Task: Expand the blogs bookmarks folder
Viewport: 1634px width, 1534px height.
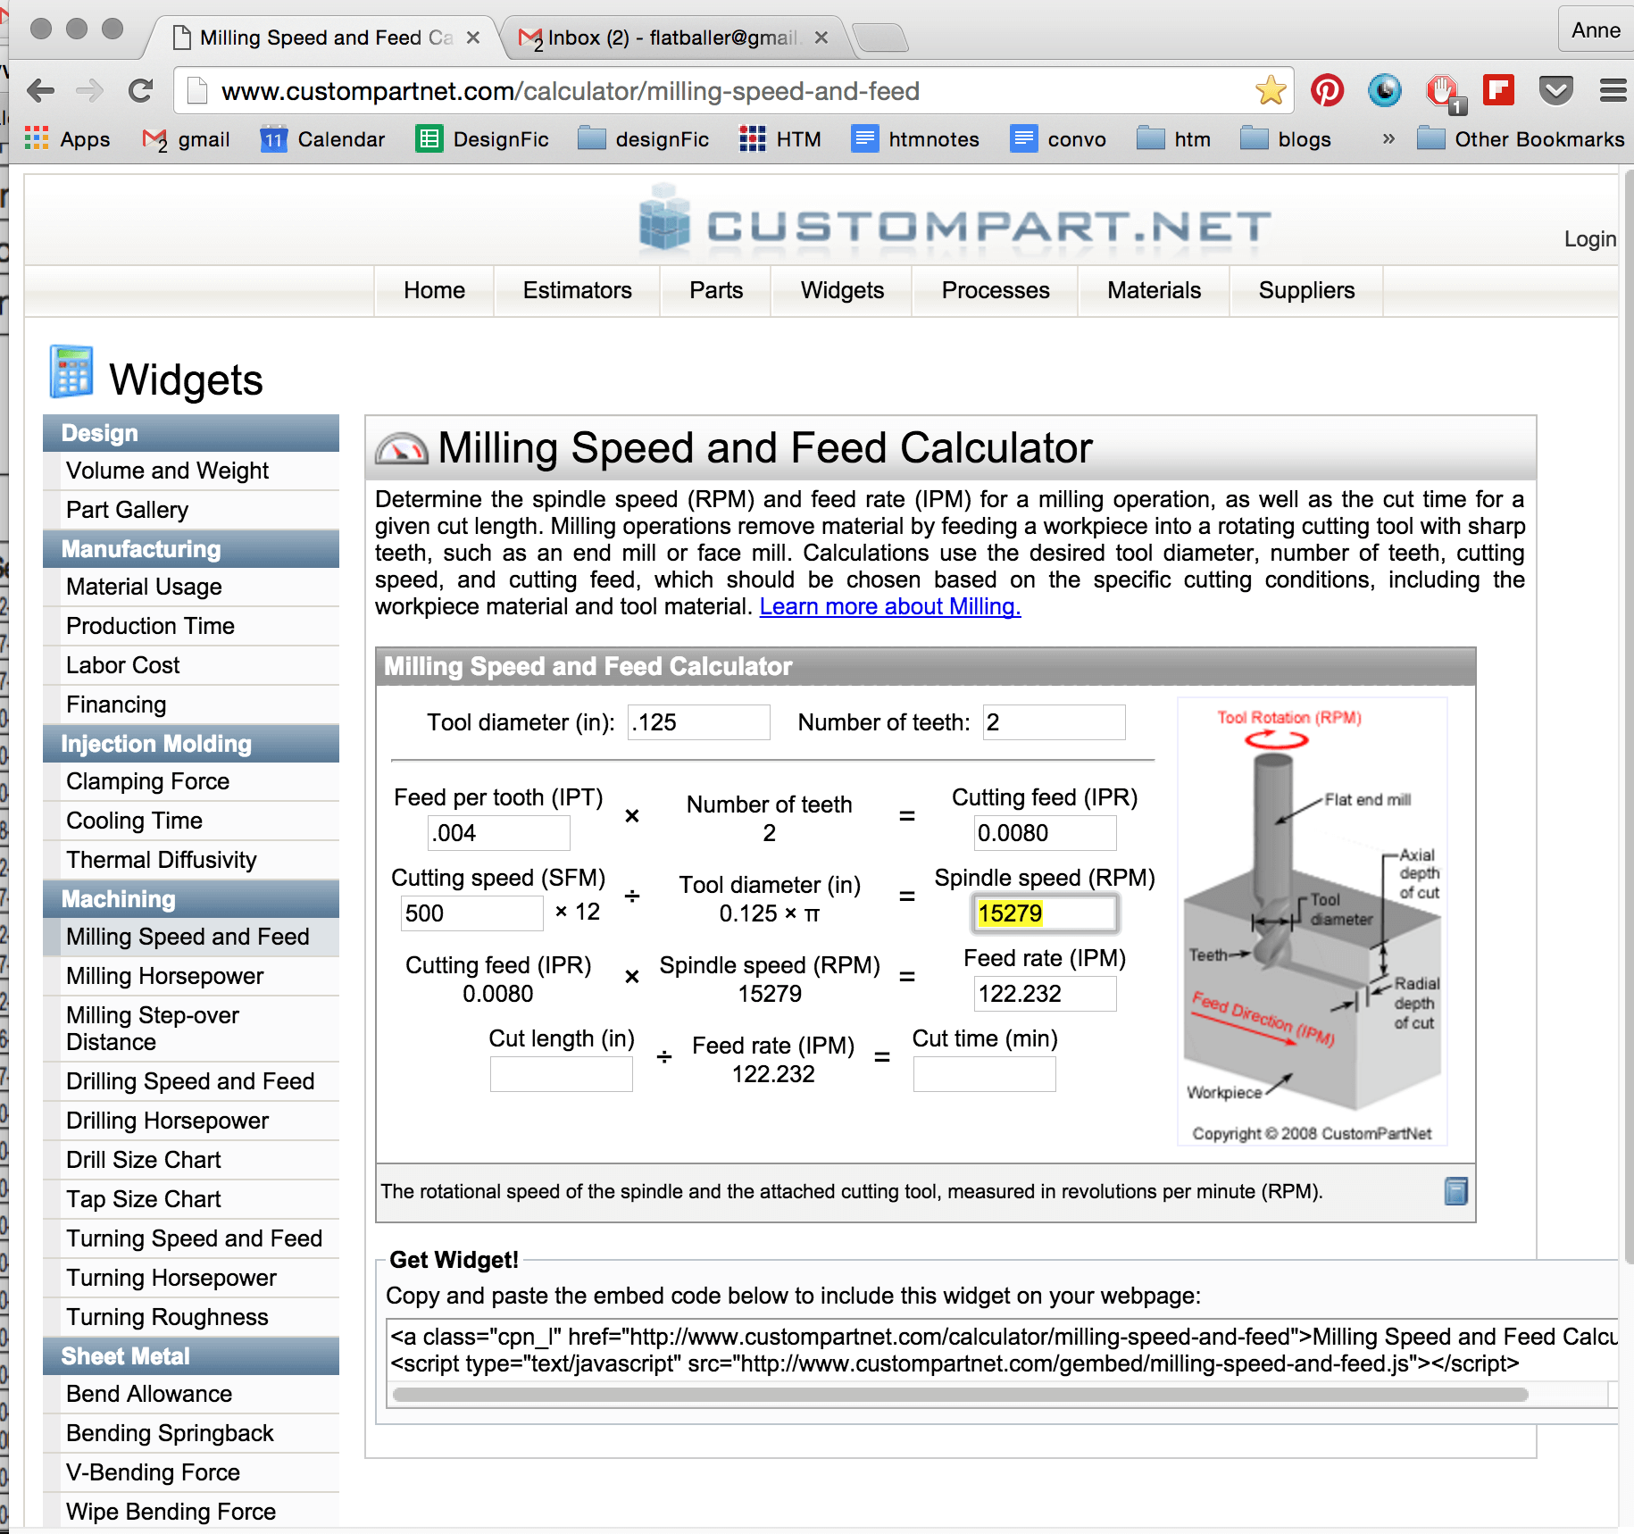Action: point(1286,139)
